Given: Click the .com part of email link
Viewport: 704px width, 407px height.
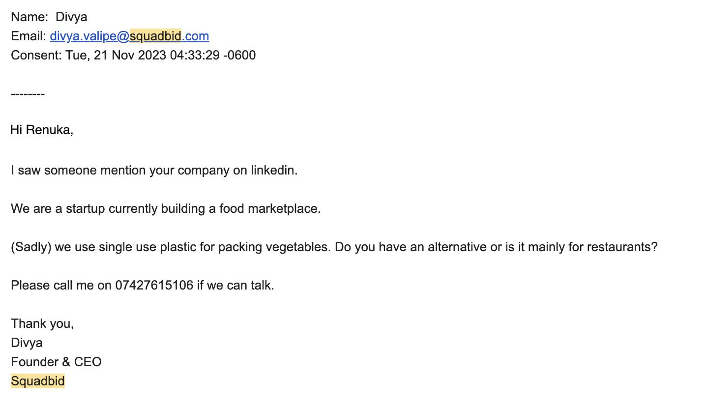Looking at the screenshot, I should [196, 36].
